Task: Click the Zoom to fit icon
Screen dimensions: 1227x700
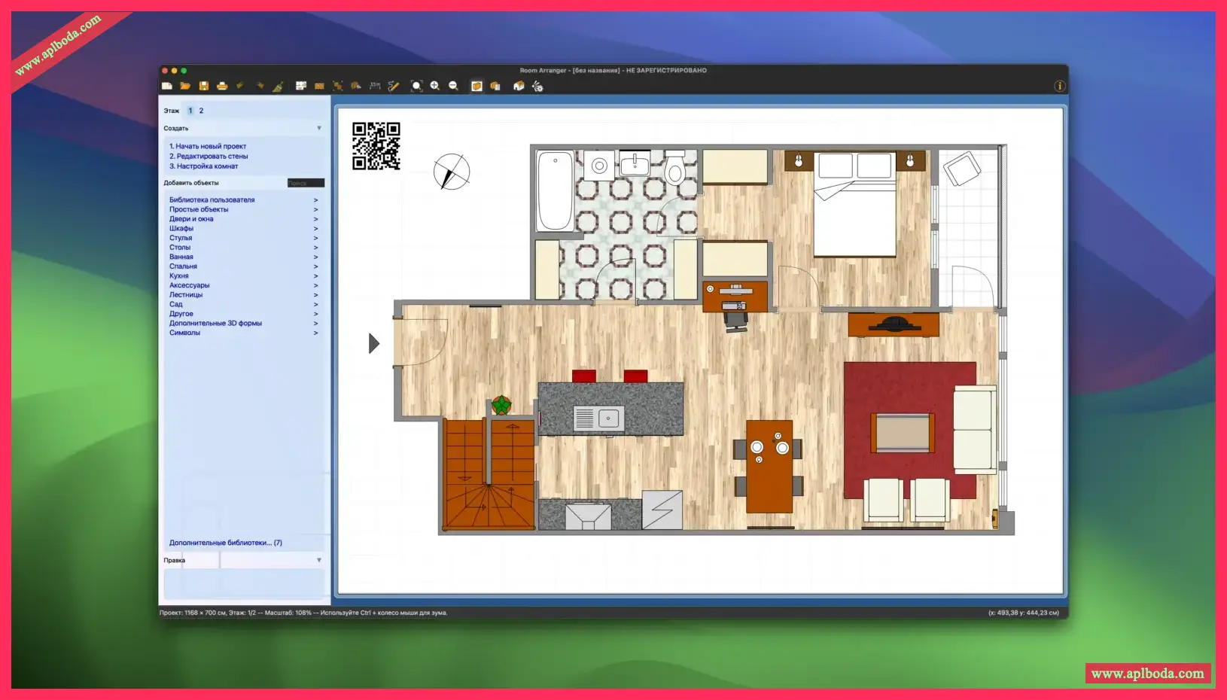Action: pyautogui.click(x=418, y=86)
